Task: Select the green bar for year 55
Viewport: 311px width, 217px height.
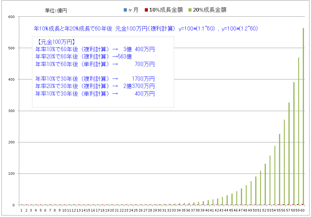Action: pyautogui.click(x=280, y=169)
